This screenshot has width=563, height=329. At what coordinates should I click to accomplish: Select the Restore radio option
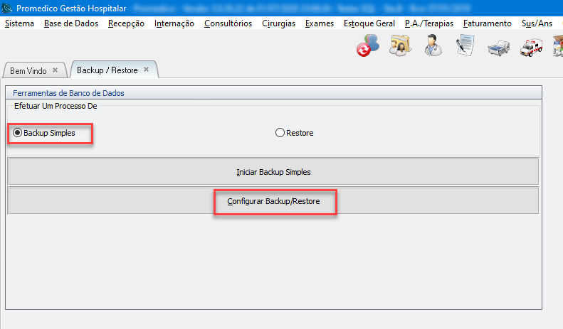tap(280, 133)
